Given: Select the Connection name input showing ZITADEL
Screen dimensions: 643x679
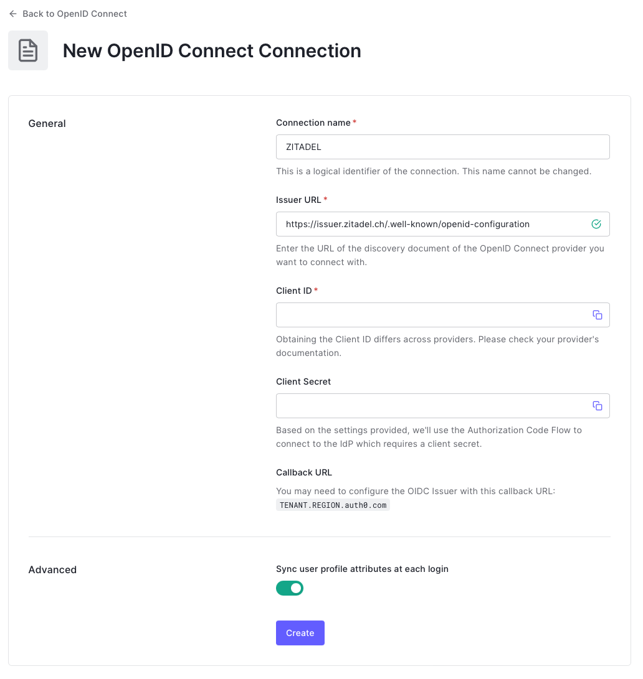Looking at the screenshot, I should click(x=442, y=147).
